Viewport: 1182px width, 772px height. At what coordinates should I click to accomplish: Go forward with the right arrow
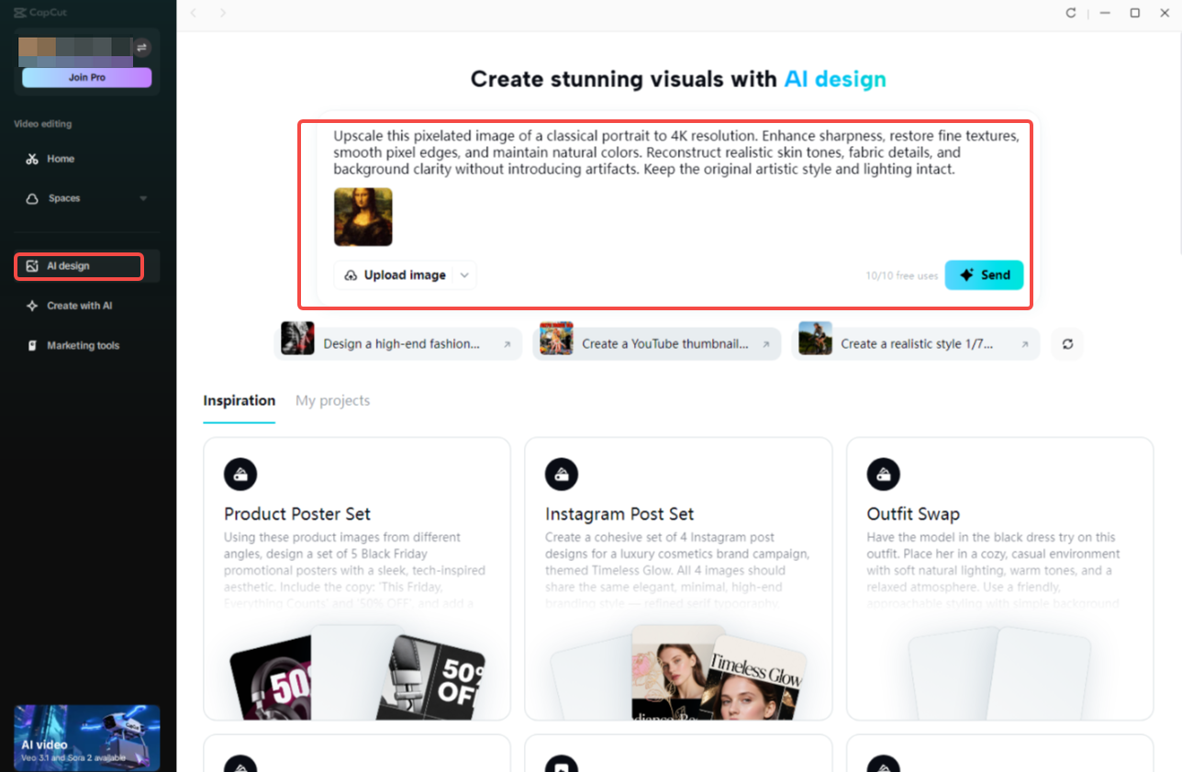tap(223, 13)
